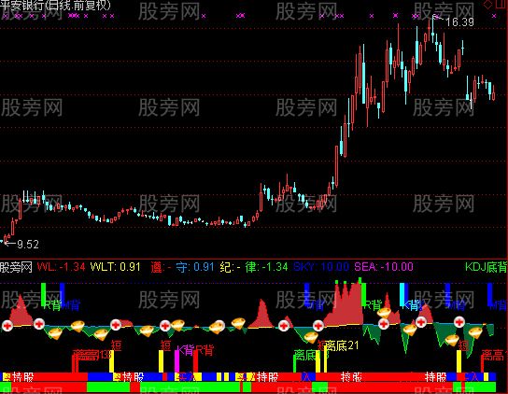Click the magenta K背 signal label

tap(185, 350)
